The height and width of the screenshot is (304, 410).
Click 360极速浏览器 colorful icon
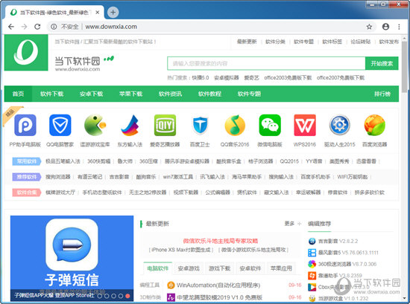tap(312, 264)
